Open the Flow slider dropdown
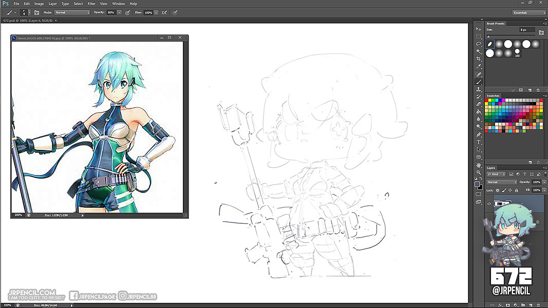The width and height of the screenshot is (548, 308). pyautogui.click(x=156, y=12)
